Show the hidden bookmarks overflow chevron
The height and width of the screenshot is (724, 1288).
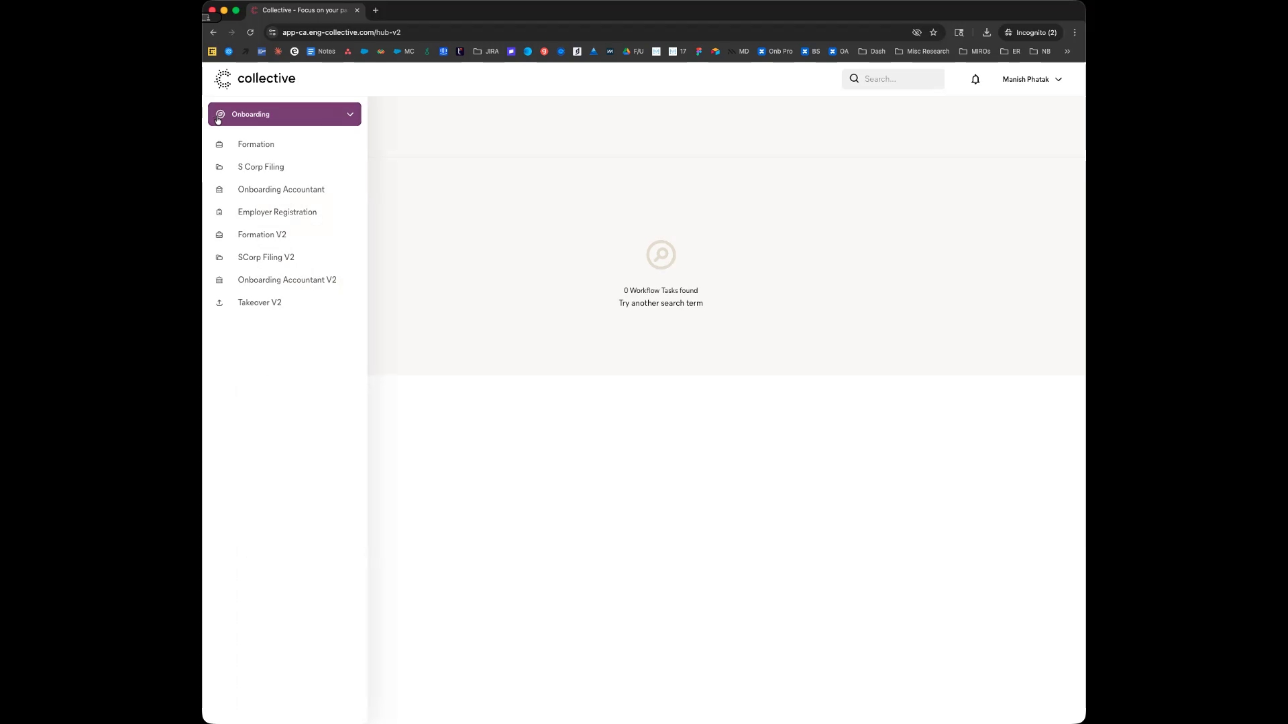click(x=1067, y=52)
